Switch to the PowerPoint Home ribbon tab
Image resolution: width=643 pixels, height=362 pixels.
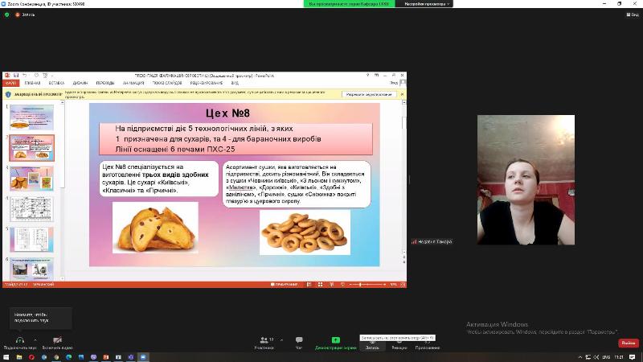[32, 83]
